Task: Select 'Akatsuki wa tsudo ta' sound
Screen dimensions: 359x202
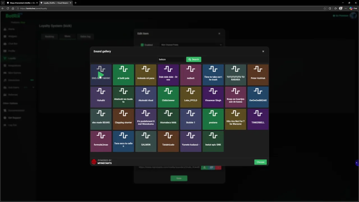Action: click(x=123, y=97)
